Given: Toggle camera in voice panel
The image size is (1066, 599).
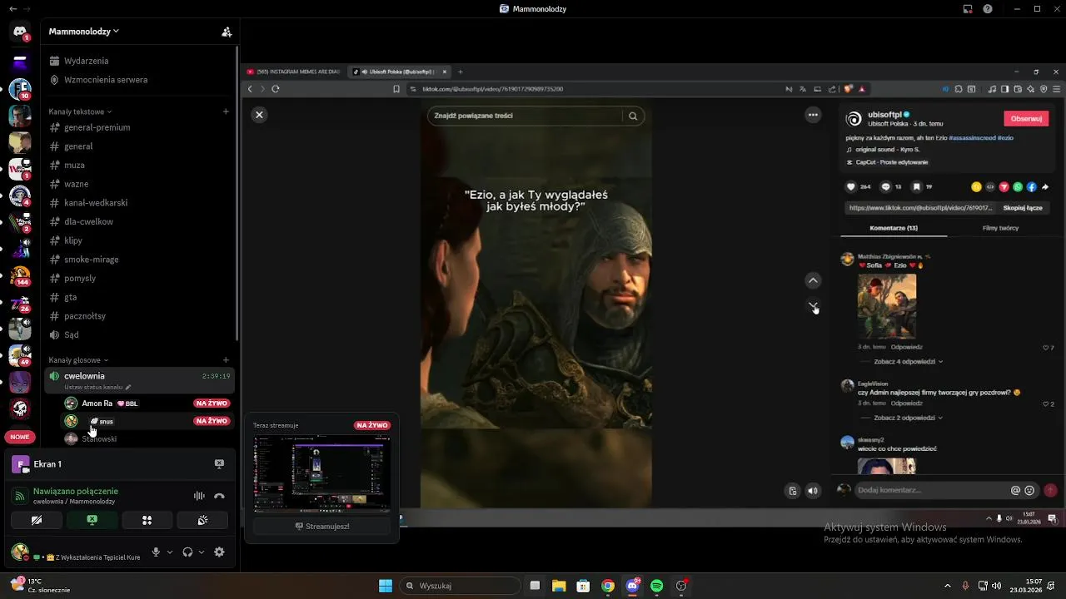Looking at the screenshot, I should click(x=37, y=520).
